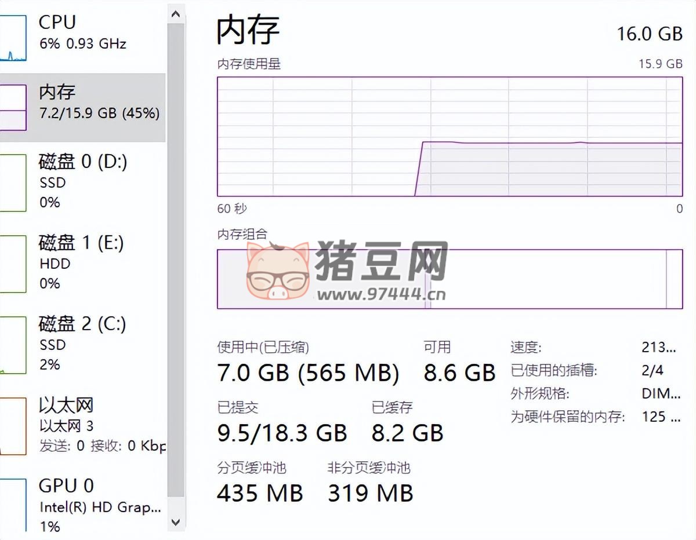Screen dimensions: 696x540
Task: Click the sidebar scroll up arrow
Action: (x=176, y=14)
